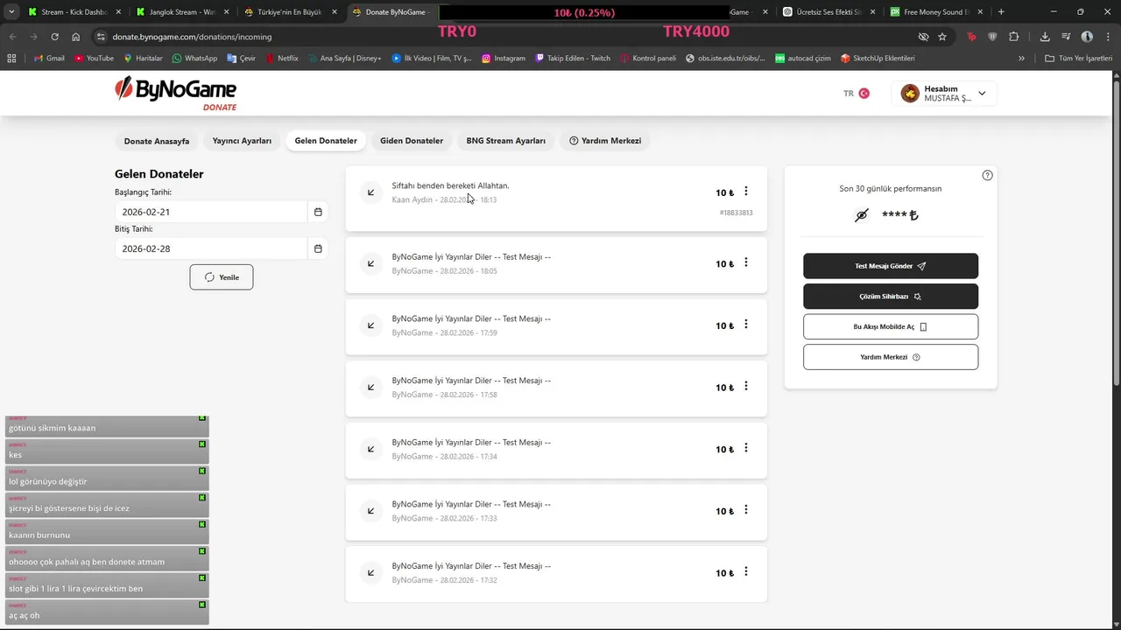
Task: Click incoming arrow icon on 18:05 donation
Action: [371, 263]
